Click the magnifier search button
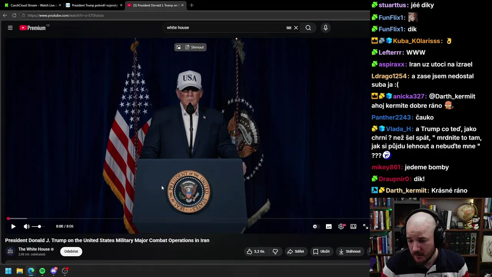492x277 pixels. 308,28
